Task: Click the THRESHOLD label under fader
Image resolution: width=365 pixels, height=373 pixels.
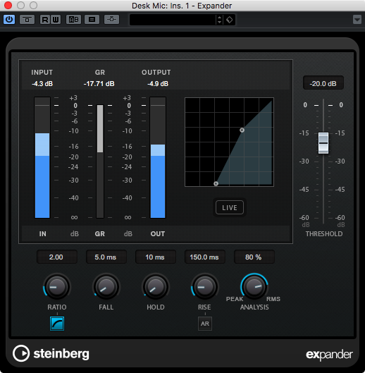Action: click(324, 234)
